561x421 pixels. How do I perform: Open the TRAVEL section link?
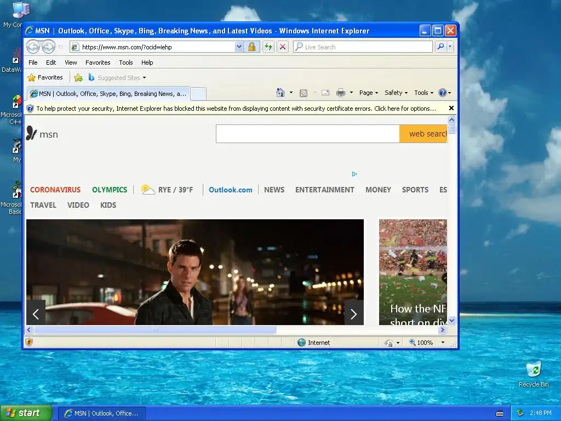43,205
